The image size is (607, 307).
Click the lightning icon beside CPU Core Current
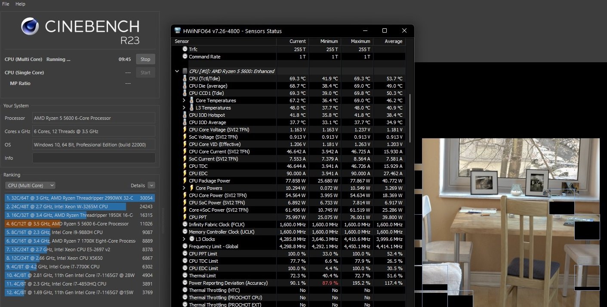(185, 152)
